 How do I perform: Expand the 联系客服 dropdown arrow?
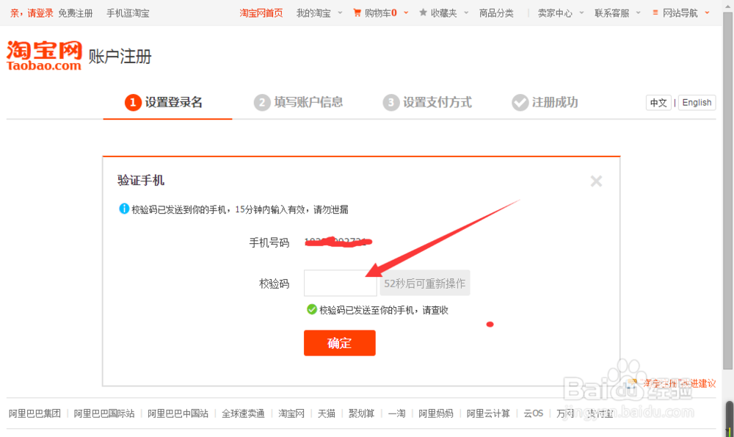(638, 13)
